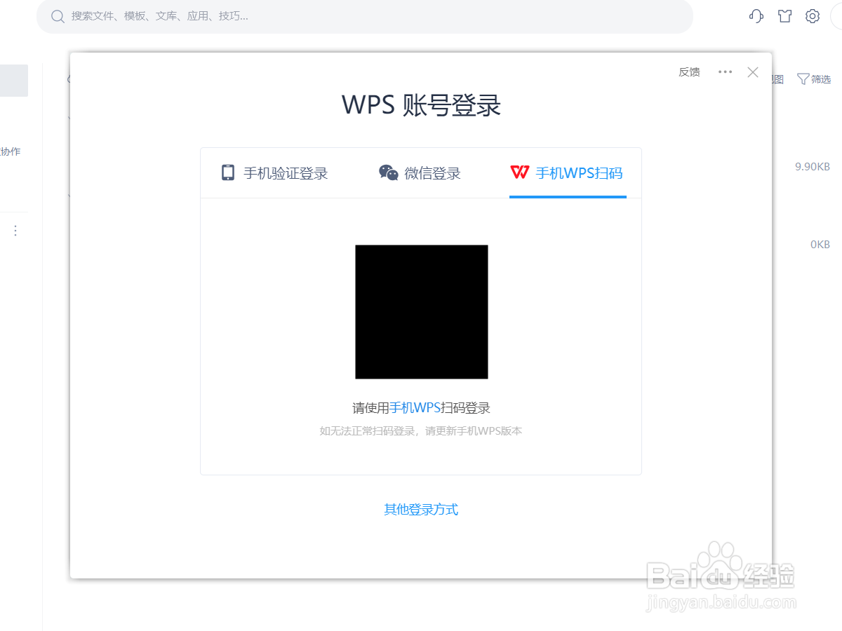Click the user avatar circle top right

[837, 16]
